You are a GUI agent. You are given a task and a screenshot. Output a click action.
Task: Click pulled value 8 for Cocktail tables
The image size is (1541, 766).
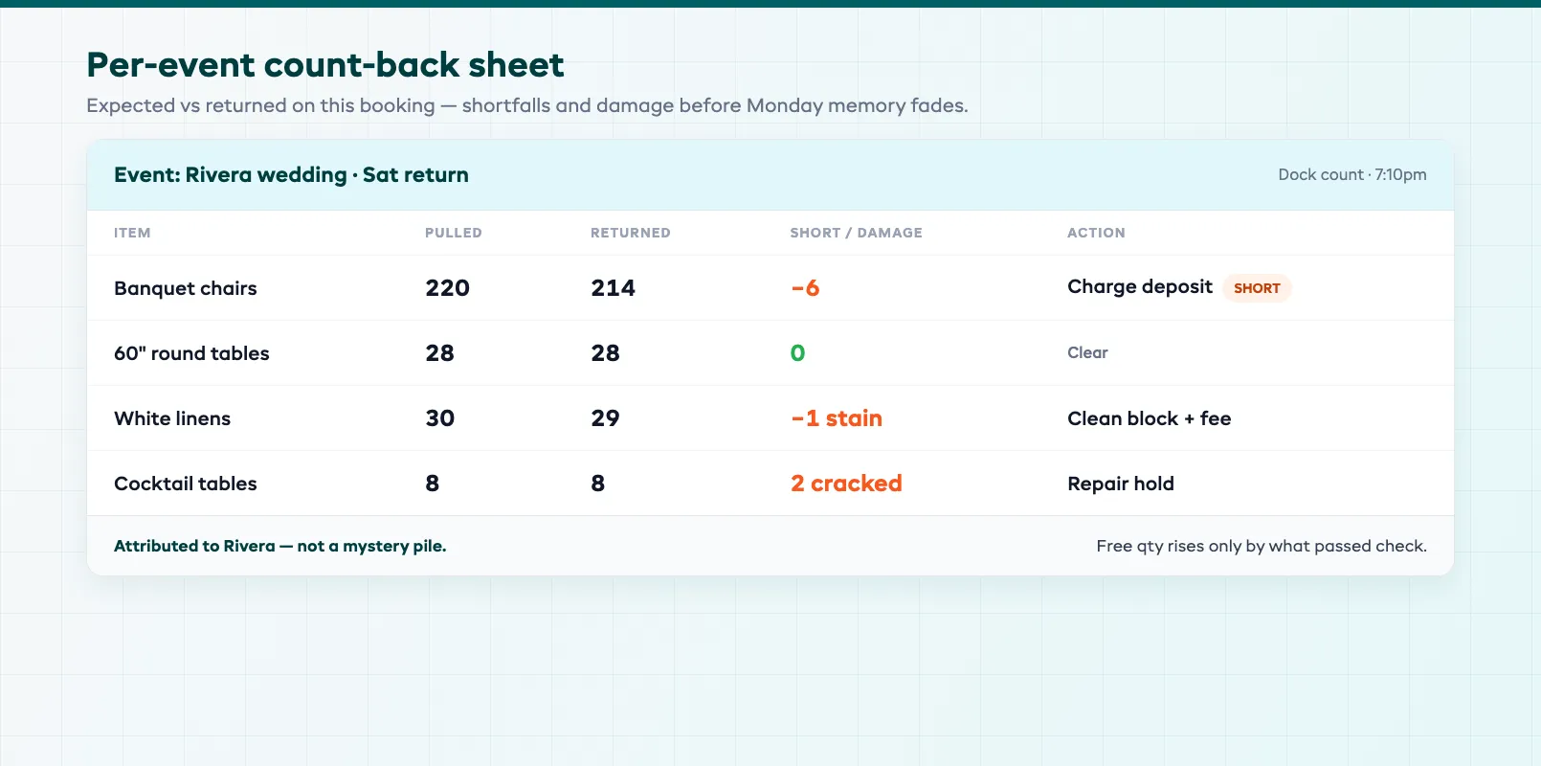433,484
